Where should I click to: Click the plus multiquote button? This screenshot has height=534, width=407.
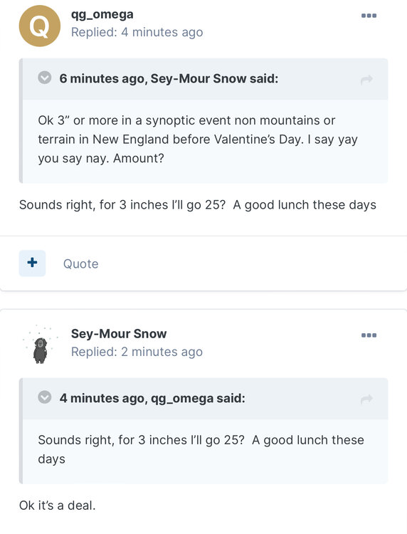click(x=32, y=263)
